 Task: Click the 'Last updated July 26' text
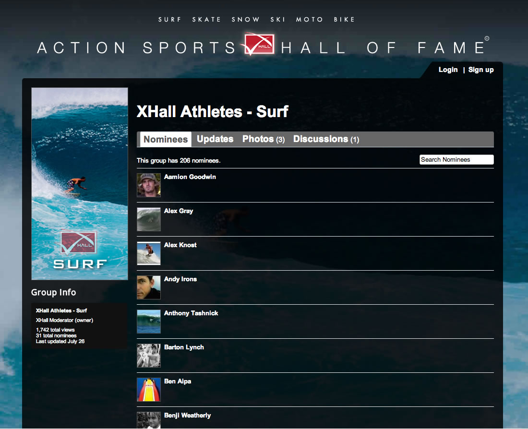60,341
